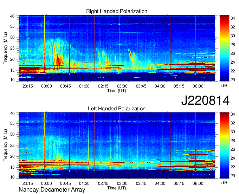Click the 30 MHz frequency tick of Right Handed plot
The height and width of the screenshot is (194, 239).
point(13,37)
